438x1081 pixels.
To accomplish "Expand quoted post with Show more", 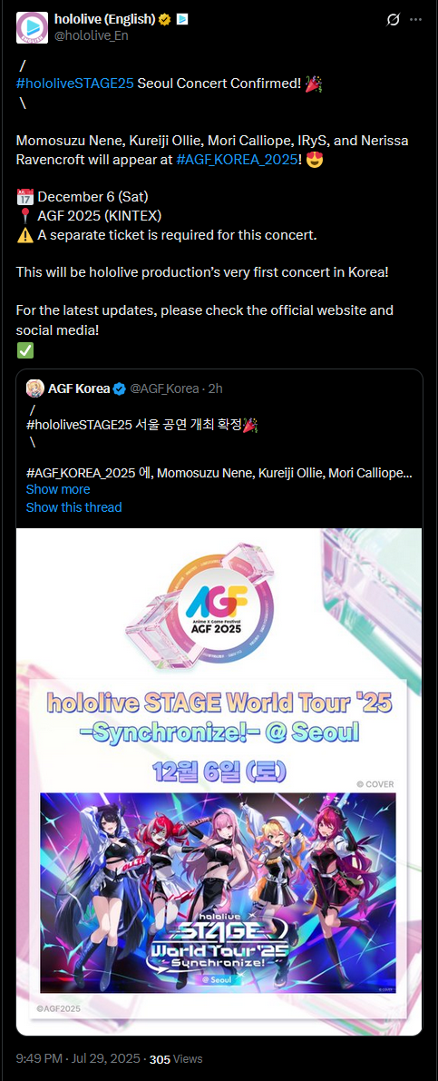I will point(58,489).
